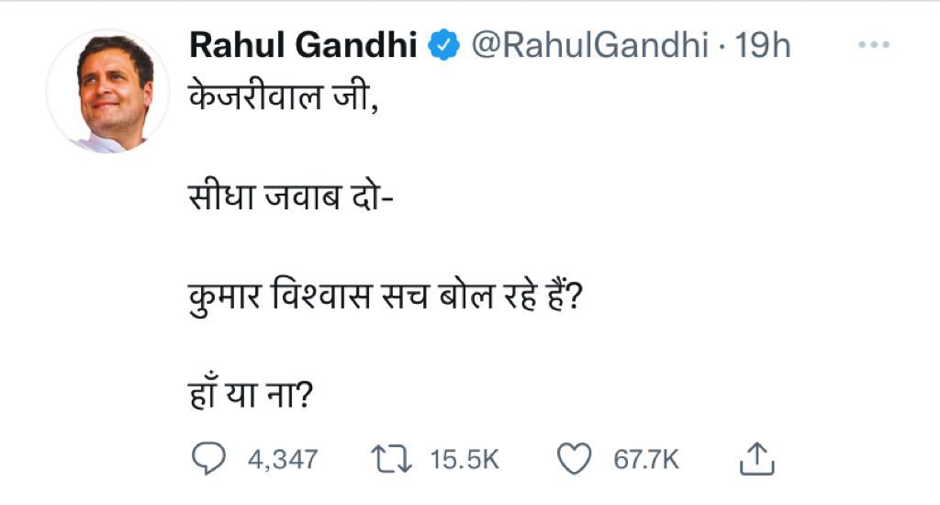Click the word हाँ in the last line
Screen dimensions: 940x505
206,397
